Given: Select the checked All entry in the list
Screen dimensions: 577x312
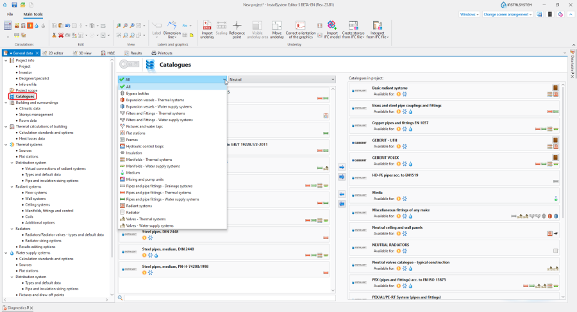Looking at the screenshot, I should 172,87.
